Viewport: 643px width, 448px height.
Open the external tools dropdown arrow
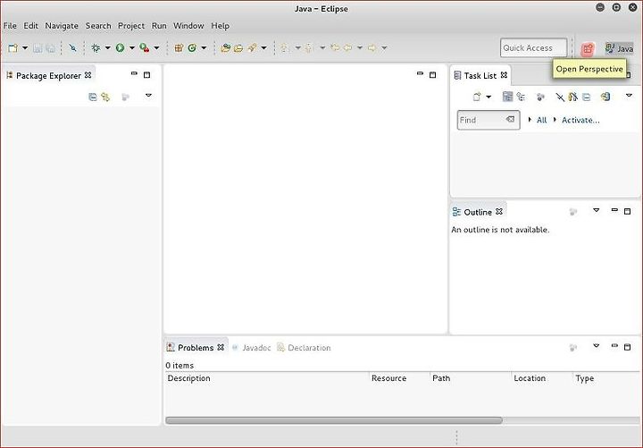pyautogui.click(x=156, y=48)
